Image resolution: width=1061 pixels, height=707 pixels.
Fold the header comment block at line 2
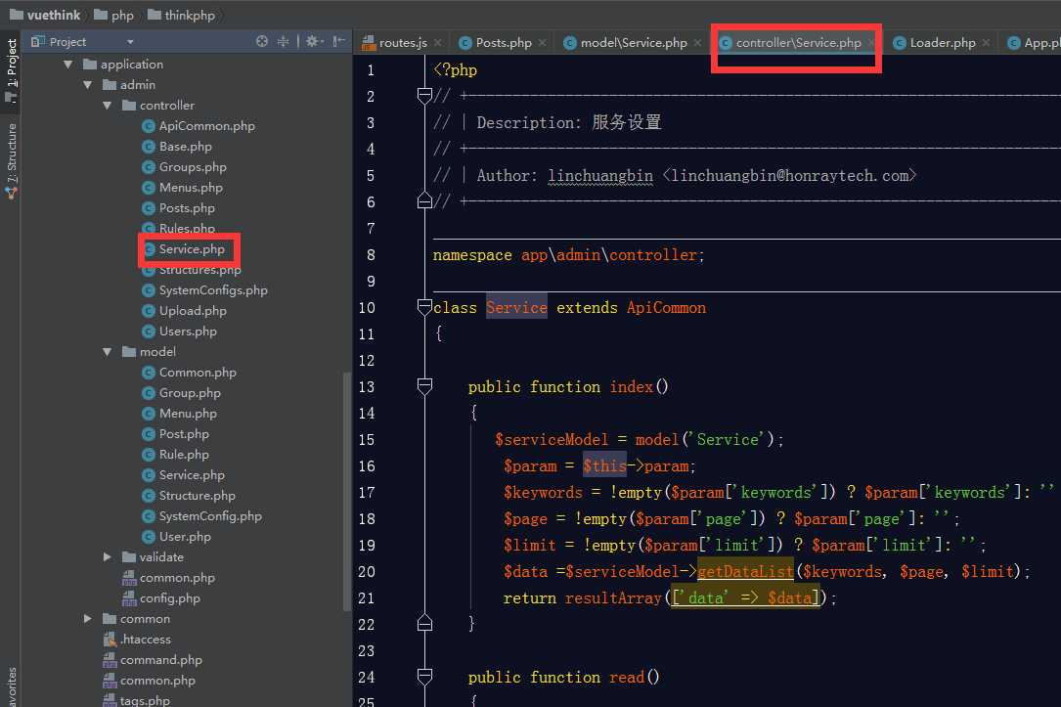[x=424, y=96]
